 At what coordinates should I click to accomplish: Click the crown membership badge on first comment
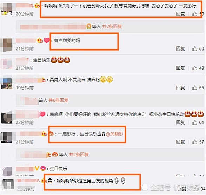(37, 6)
